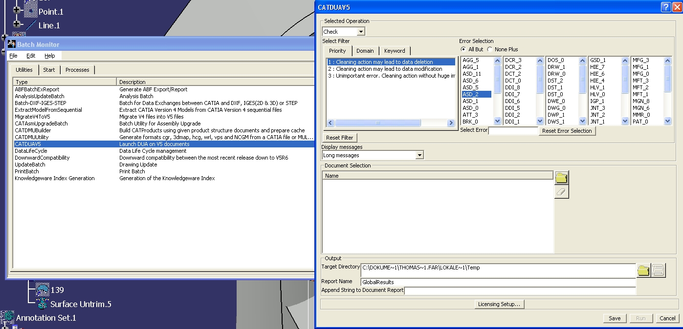The width and height of the screenshot is (683, 329).
Task: Select the MigrateV4ToV5 row
Action: tap(163, 117)
